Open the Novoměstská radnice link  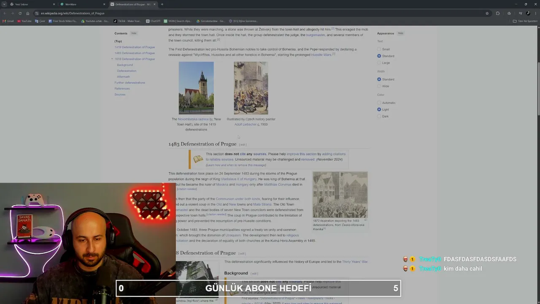[x=193, y=119]
